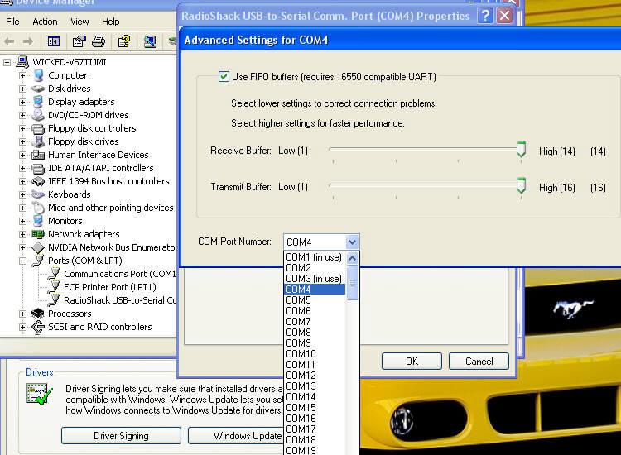Viewport: 621px width, 455px height.
Task: Select COM13 from the port list
Action: [315, 386]
